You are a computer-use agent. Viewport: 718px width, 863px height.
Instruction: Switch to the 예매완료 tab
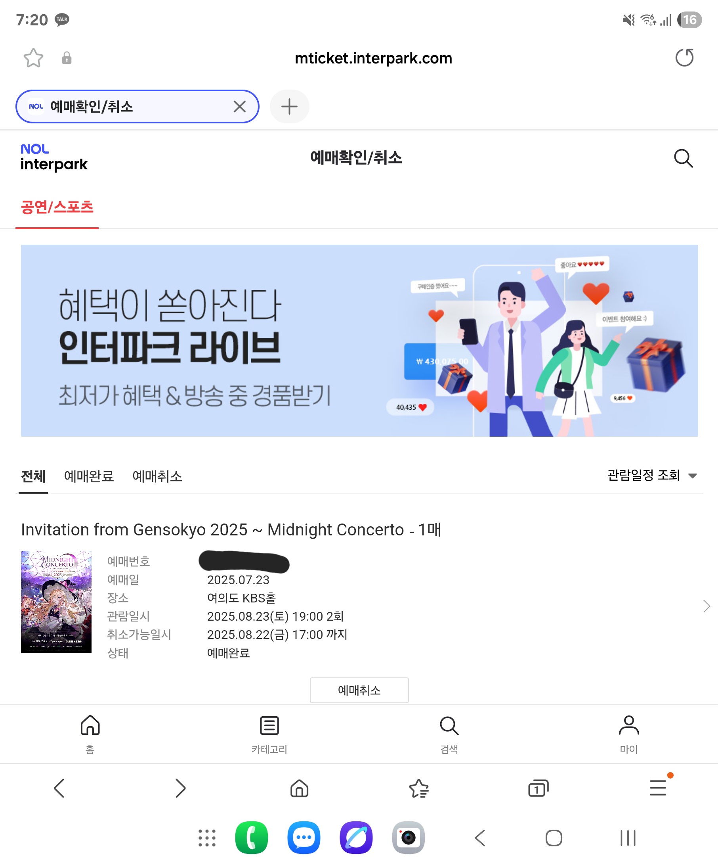(89, 476)
